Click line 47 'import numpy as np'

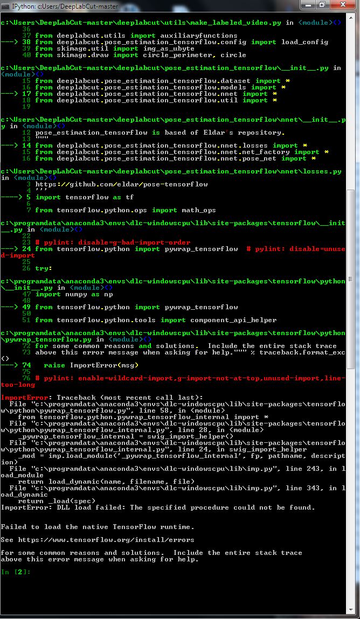tap(67, 294)
